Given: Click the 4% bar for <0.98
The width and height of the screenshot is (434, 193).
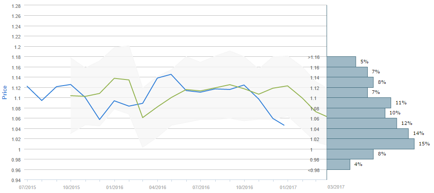Looking at the screenshot, I should [x=338, y=165].
